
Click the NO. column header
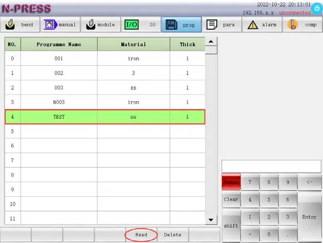(12, 44)
